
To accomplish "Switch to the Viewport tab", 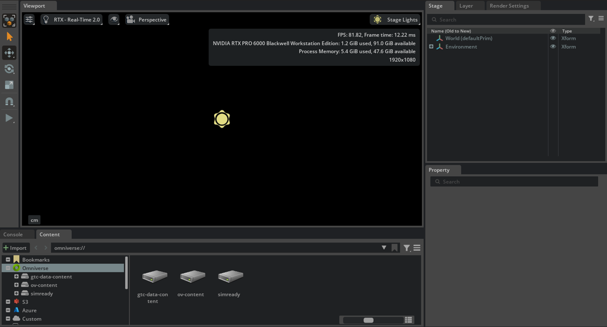I will pos(34,6).
